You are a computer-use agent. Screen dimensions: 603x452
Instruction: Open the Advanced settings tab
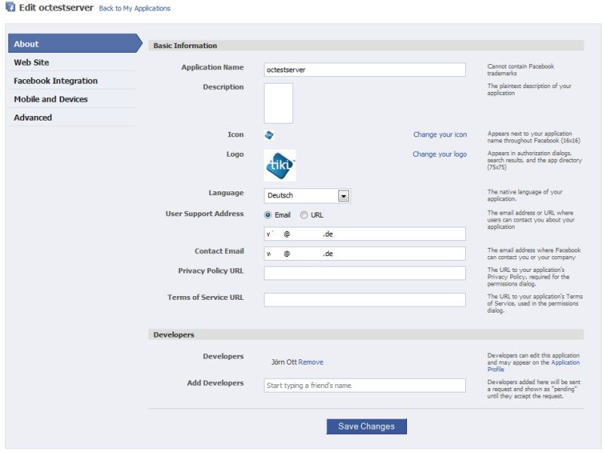(72, 118)
